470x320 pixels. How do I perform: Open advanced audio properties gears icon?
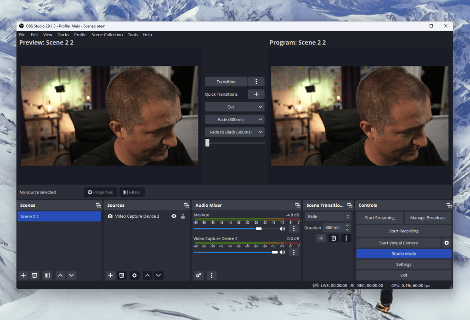(x=198, y=275)
